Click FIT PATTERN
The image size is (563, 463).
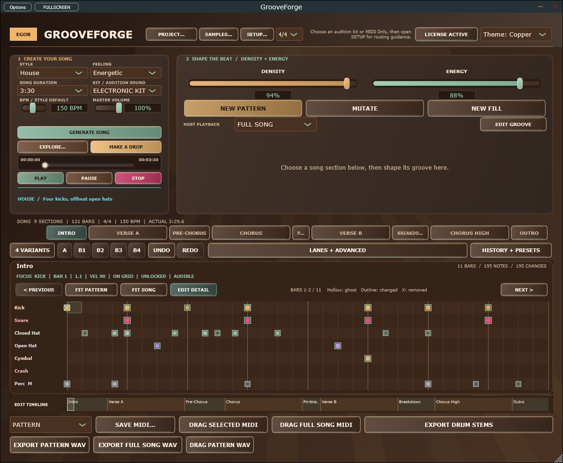(91, 290)
